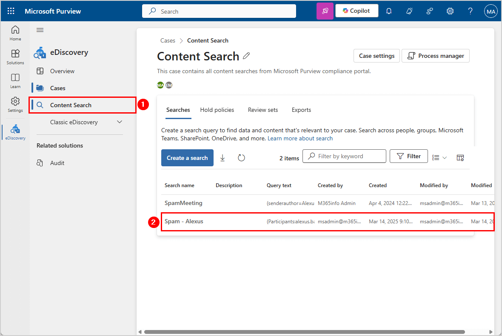Screen dimensions: 502x336
Task: Follow Learn more about search link
Action: (300, 138)
